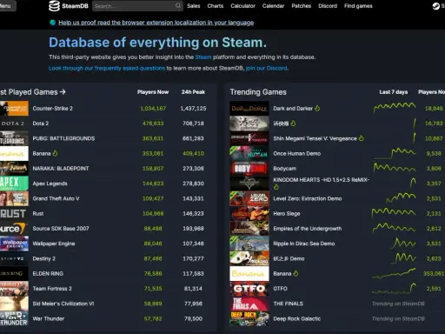Open the browser extension localization help link
The height and width of the screenshot is (334, 445).
(156, 23)
